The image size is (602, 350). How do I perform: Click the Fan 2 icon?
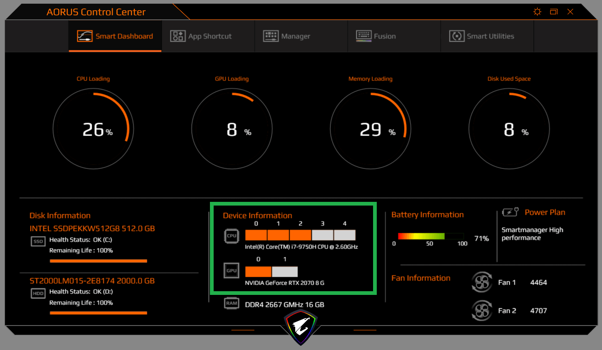coord(482,311)
